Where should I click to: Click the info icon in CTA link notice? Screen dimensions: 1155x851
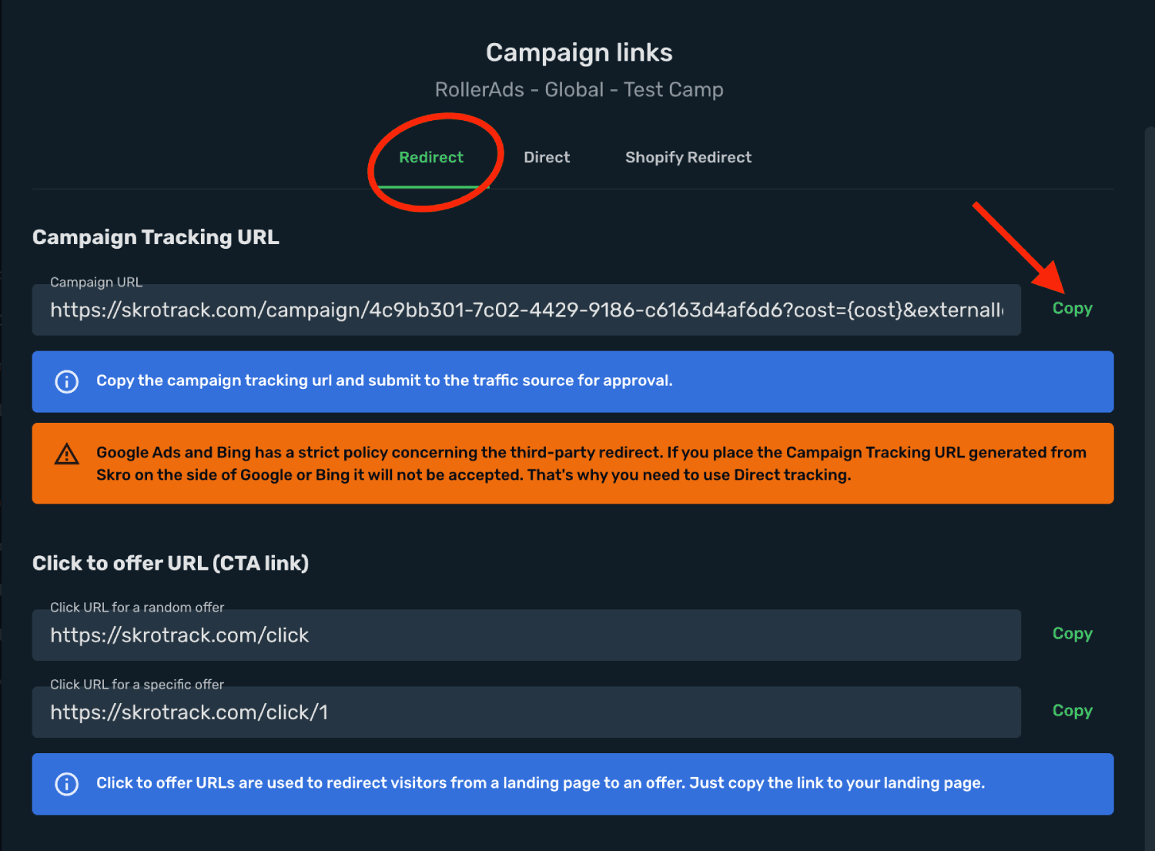click(67, 784)
